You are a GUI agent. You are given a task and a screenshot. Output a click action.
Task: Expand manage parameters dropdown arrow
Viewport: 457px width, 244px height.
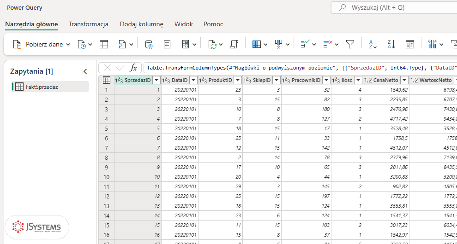194,45
